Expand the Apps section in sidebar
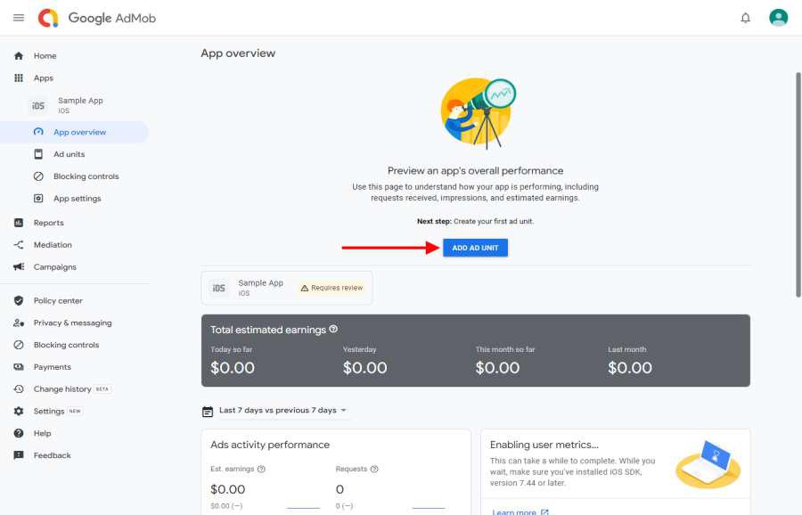Viewport: 802px width, 515px height. click(44, 78)
